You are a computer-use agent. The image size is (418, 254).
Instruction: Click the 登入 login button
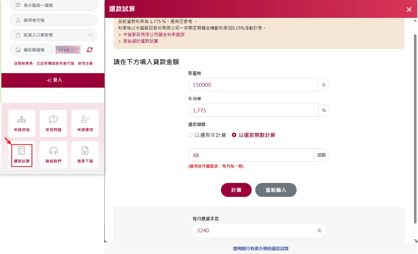(53, 80)
